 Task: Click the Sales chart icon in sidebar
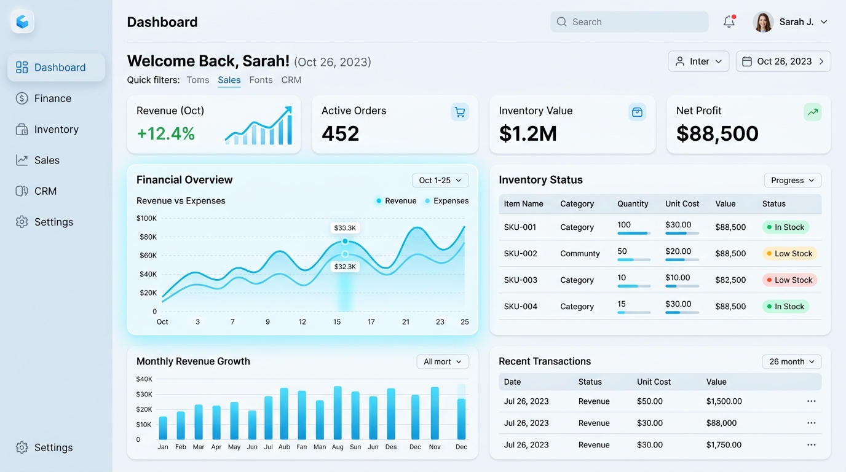(x=22, y=160)
